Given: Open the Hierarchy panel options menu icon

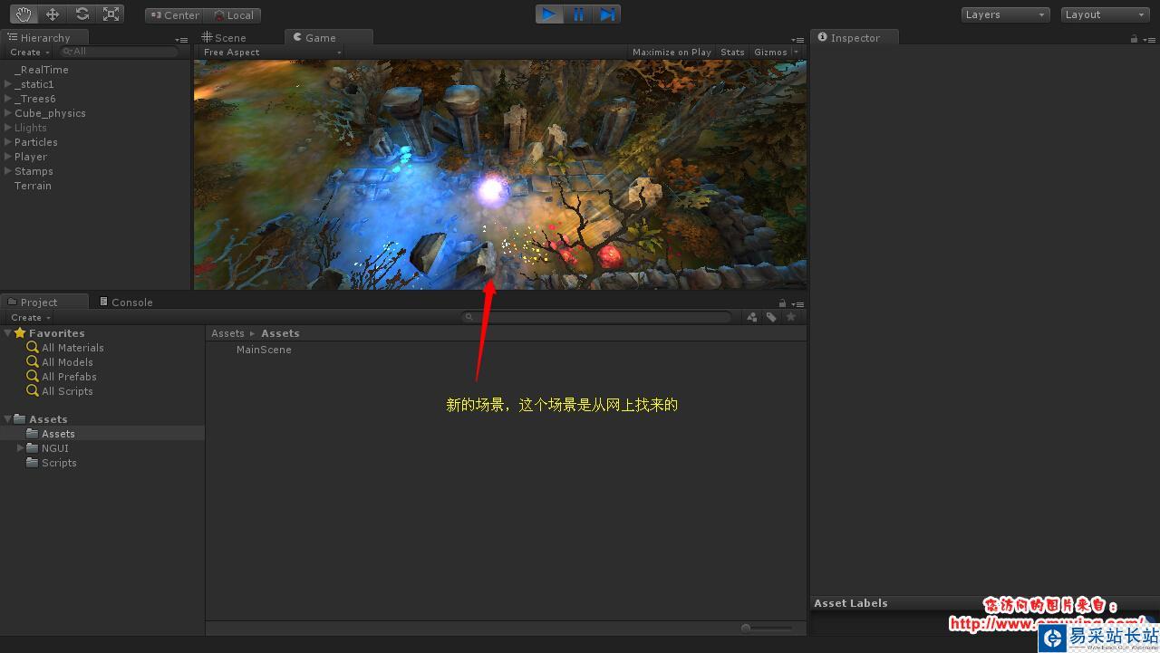Looking at the screenshot, I should click(182, 40).
